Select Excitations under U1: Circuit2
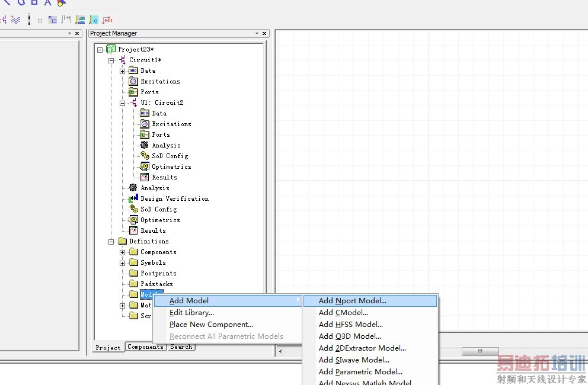This screenshot has height=385, width=588. [x=171, y=124]
